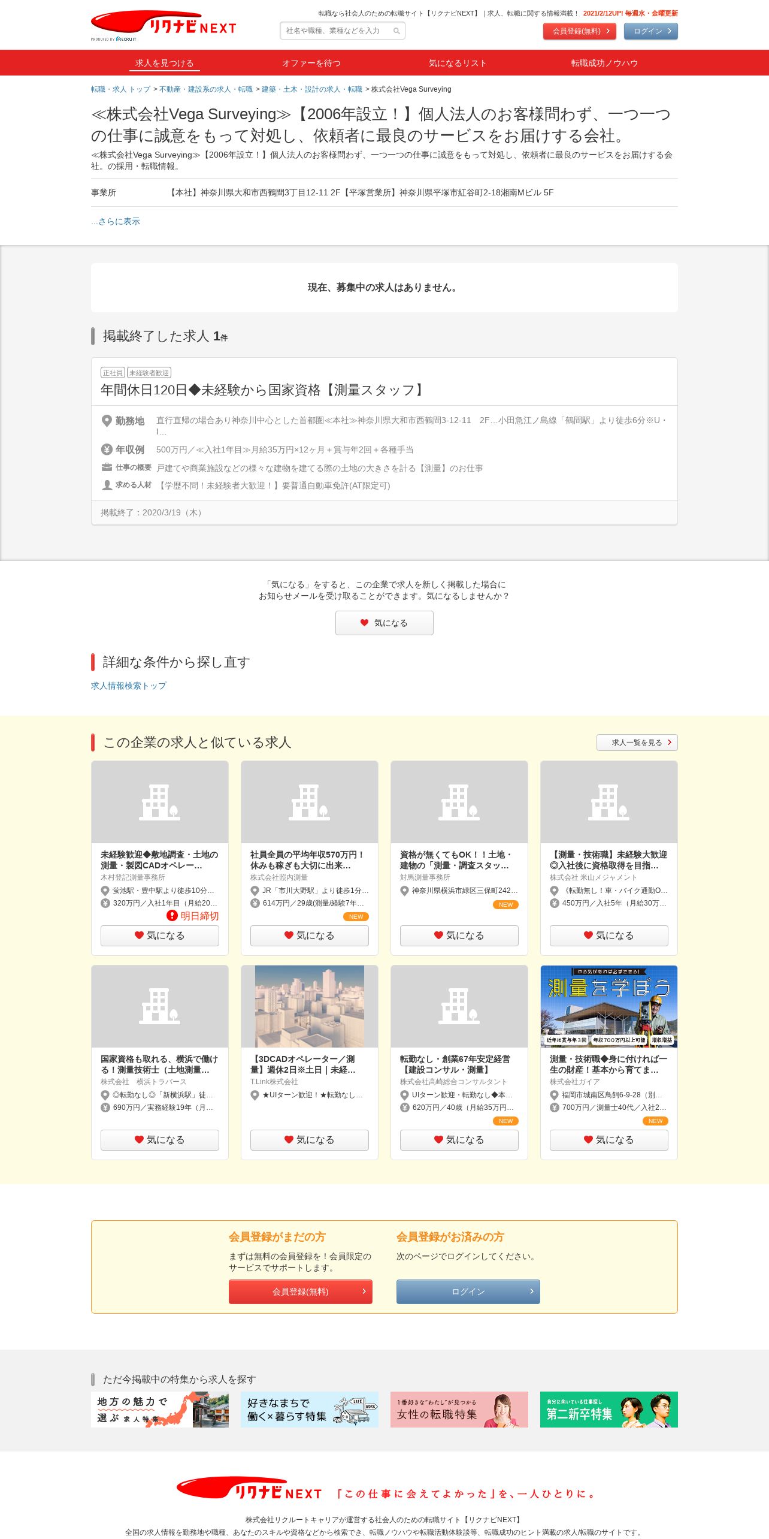
Task: Click the 転職・求人 トップ breadcrumb link
Action: click(120, 89)
